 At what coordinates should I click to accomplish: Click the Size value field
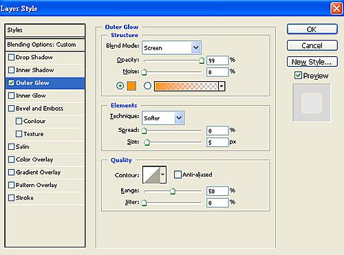217,142
